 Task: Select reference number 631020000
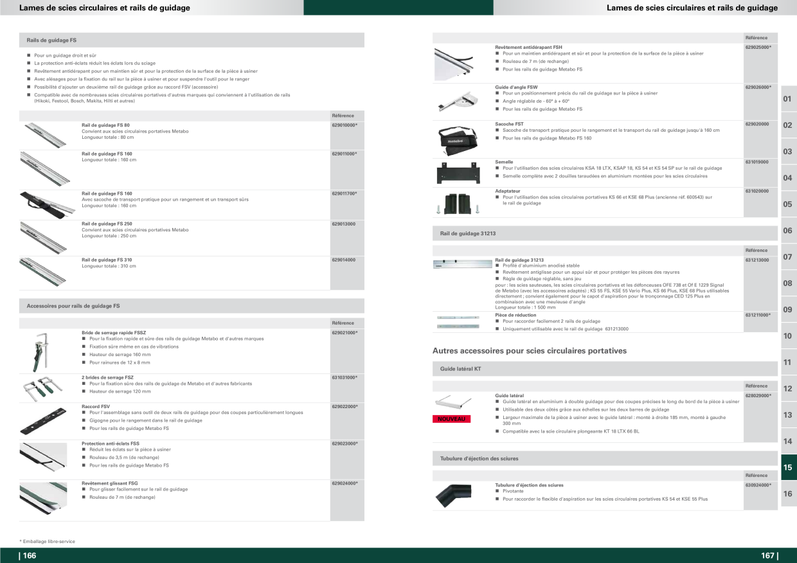tap(757, 190)
